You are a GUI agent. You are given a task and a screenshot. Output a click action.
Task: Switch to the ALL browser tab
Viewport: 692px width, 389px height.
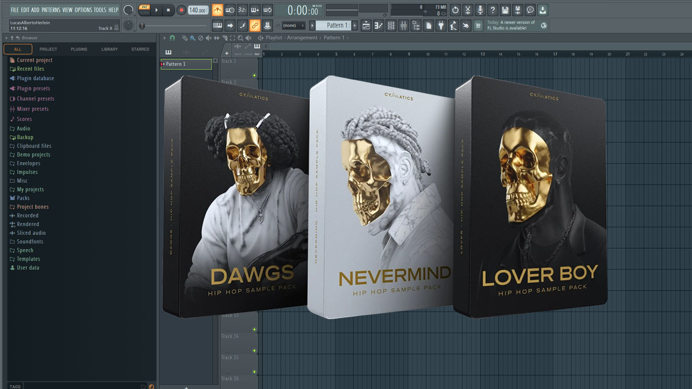click(18, 49)
